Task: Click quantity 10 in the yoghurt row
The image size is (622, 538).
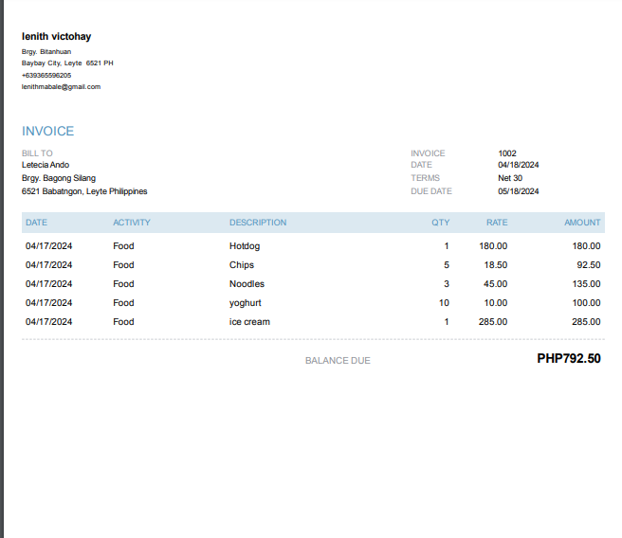Action: coord(445,303)
